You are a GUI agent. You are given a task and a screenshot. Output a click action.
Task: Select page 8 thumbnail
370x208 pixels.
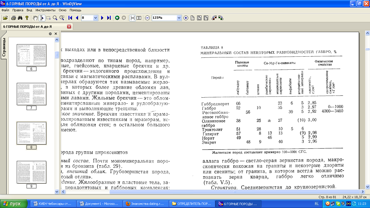32,133
